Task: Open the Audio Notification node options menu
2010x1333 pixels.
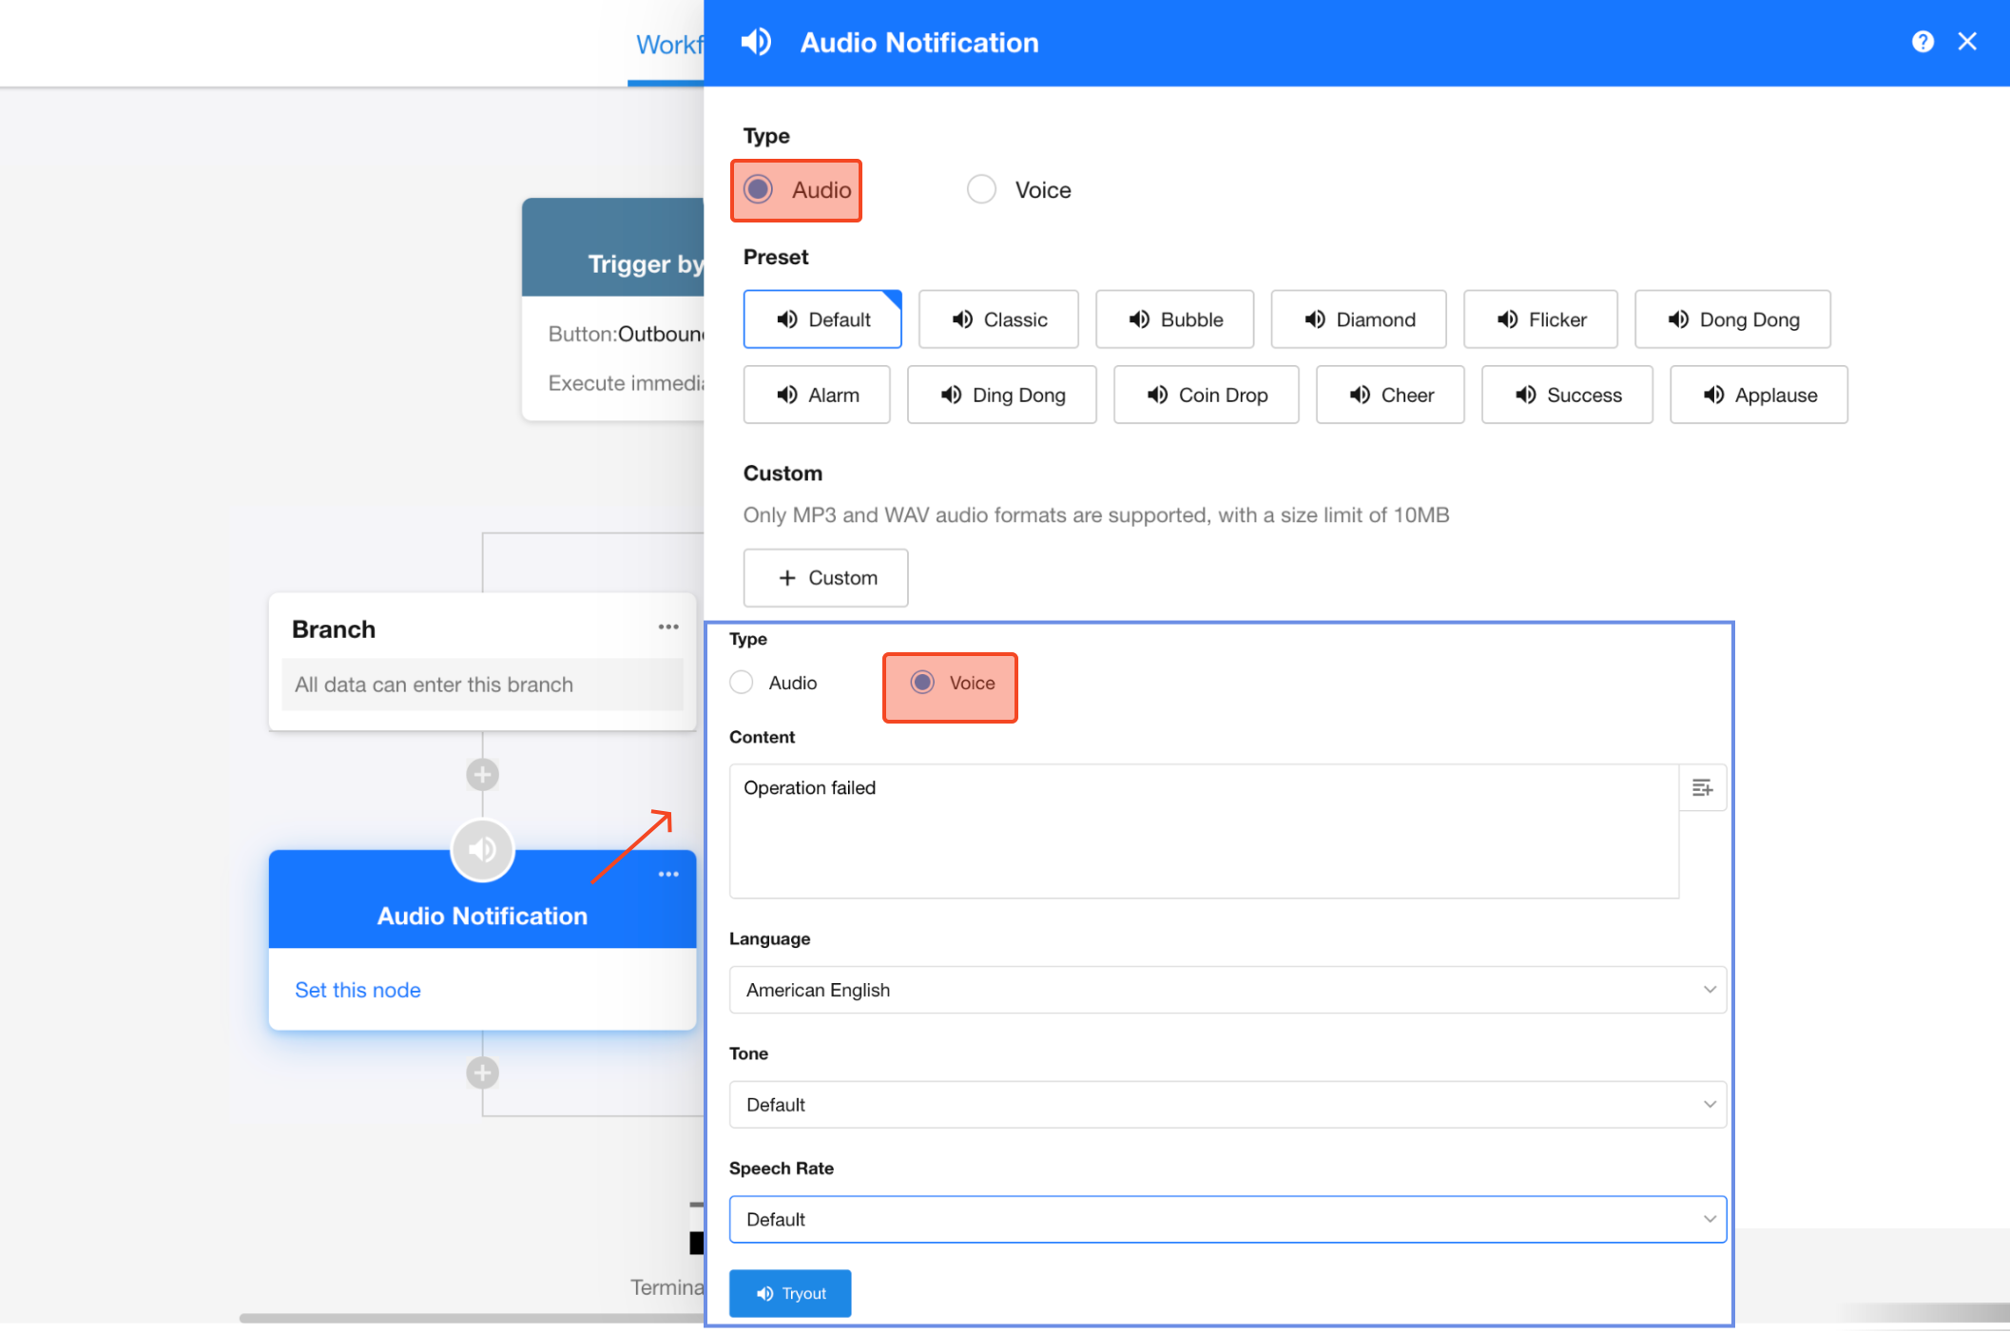Action: click(668, 875)
